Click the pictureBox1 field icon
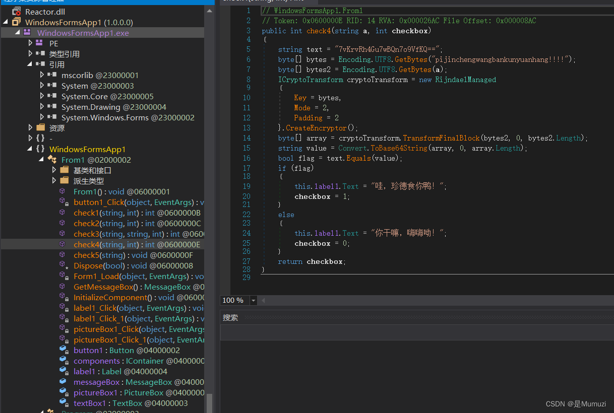614x413 pixels. [64, 392]
